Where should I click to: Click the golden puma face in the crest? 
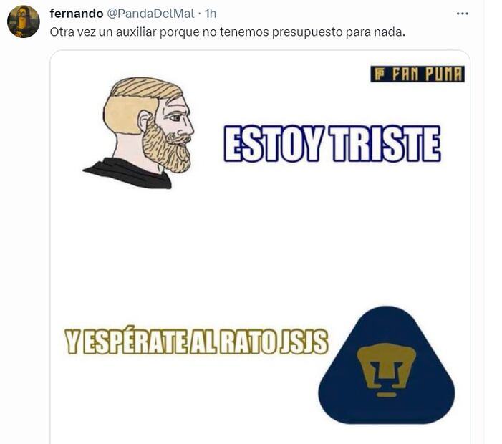(387, 370)
